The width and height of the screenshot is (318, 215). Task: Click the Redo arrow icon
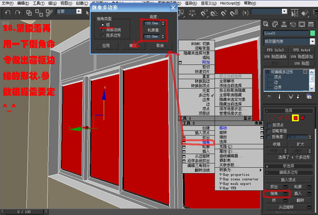[x=17, y=13]
